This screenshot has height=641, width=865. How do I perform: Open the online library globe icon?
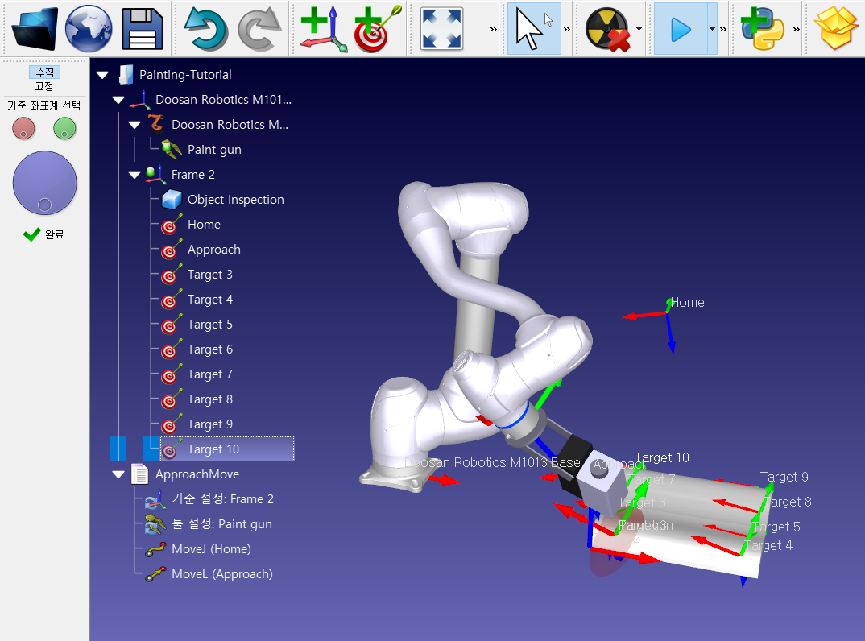pos(89,28)
